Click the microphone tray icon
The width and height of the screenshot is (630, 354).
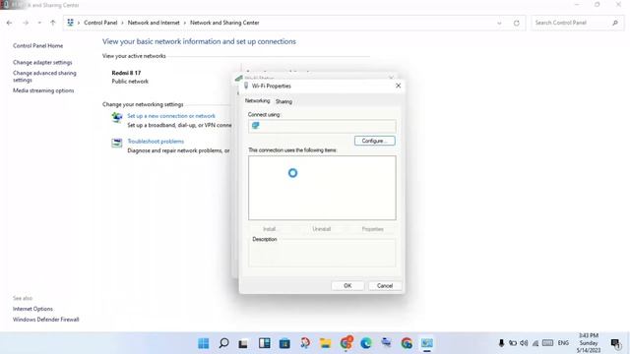coord(501,343)
